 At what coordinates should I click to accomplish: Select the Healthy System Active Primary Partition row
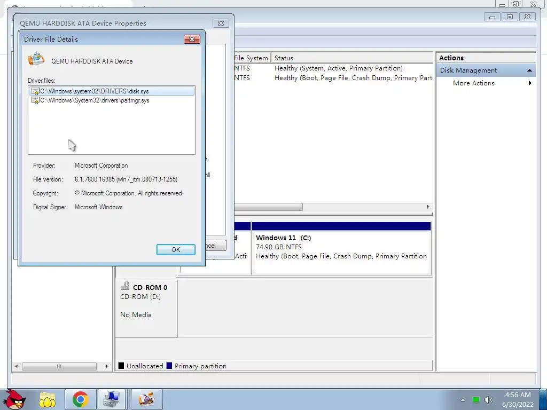tap(333, 68)
